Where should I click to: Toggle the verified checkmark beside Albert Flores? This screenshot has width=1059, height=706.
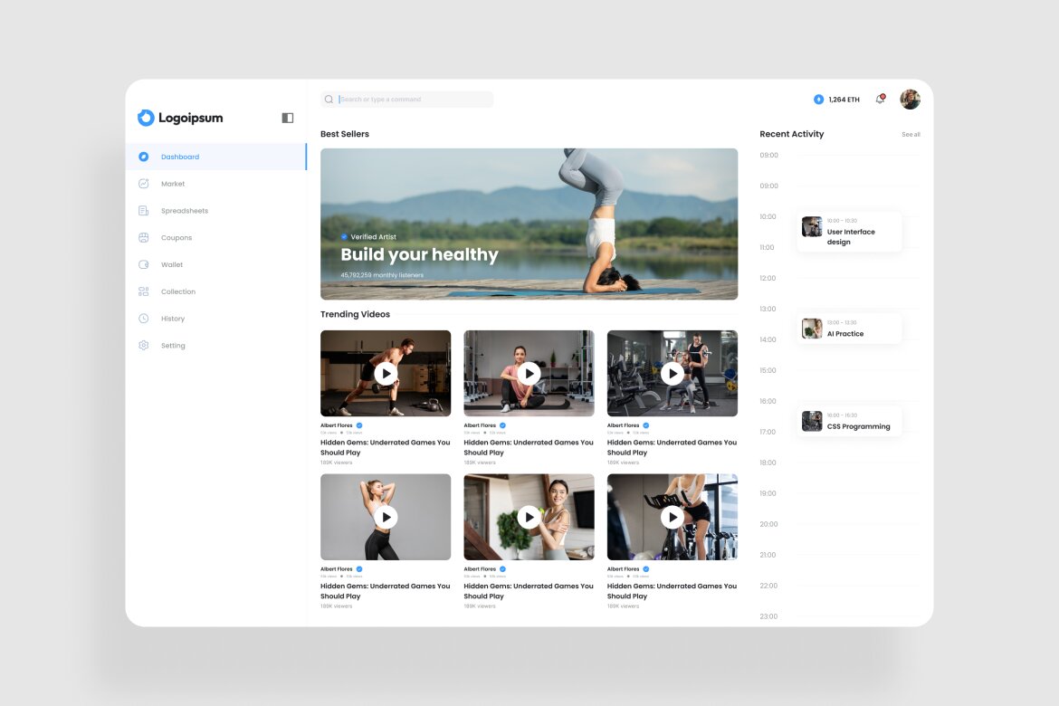[359, 425]
